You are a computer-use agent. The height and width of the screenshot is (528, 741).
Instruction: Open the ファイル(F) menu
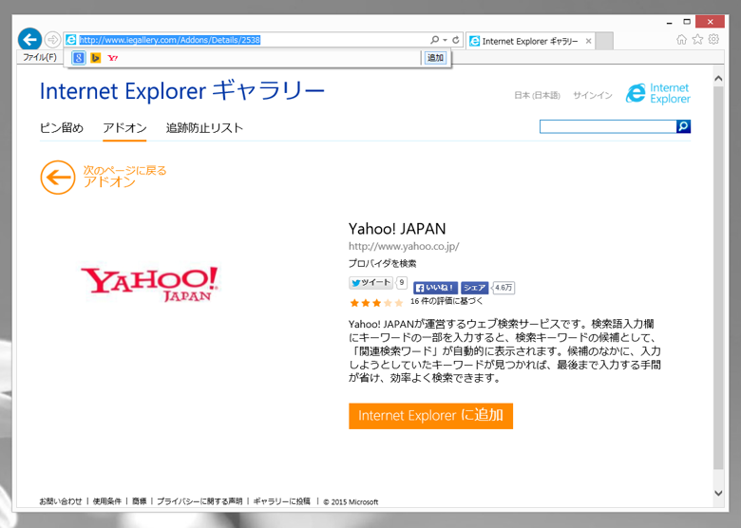[x=40, y=57]
